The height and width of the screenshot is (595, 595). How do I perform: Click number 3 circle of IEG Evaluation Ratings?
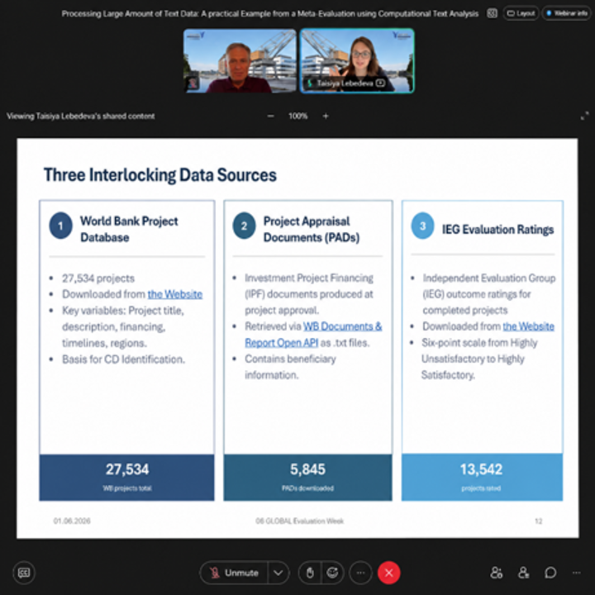(x=423, y=226)
